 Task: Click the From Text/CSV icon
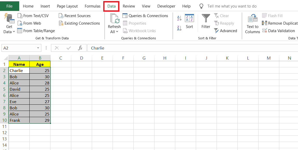pos(20,16)
